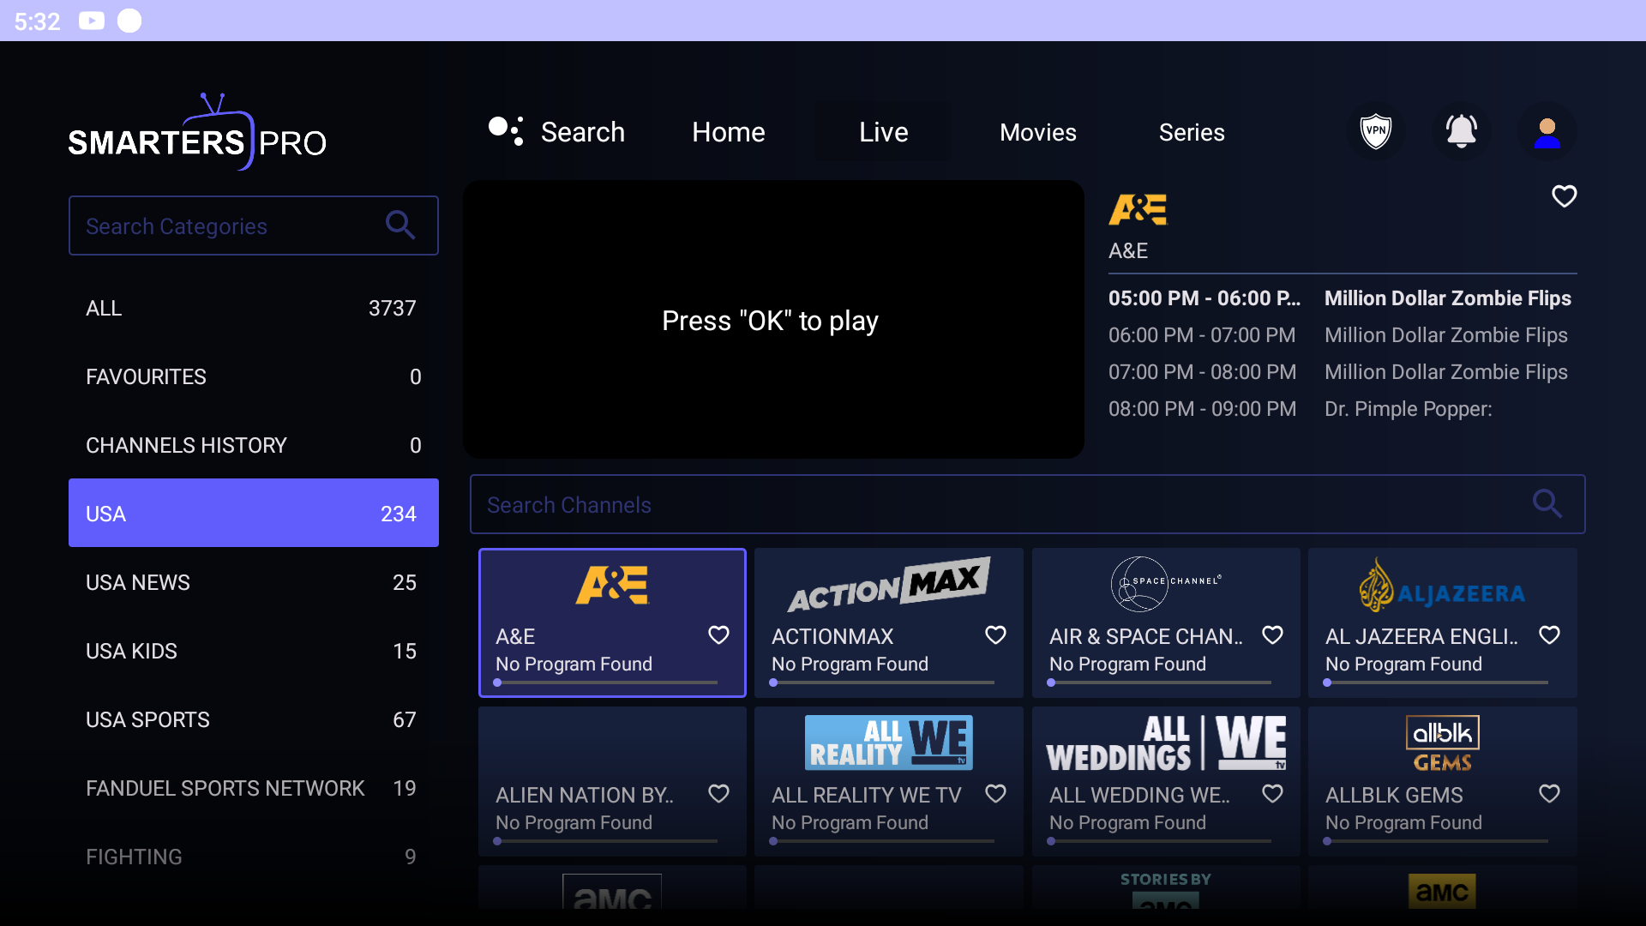Go to the Home tab
The width and height of the screenshot is (1646, 926).
(x=729, y=132)
